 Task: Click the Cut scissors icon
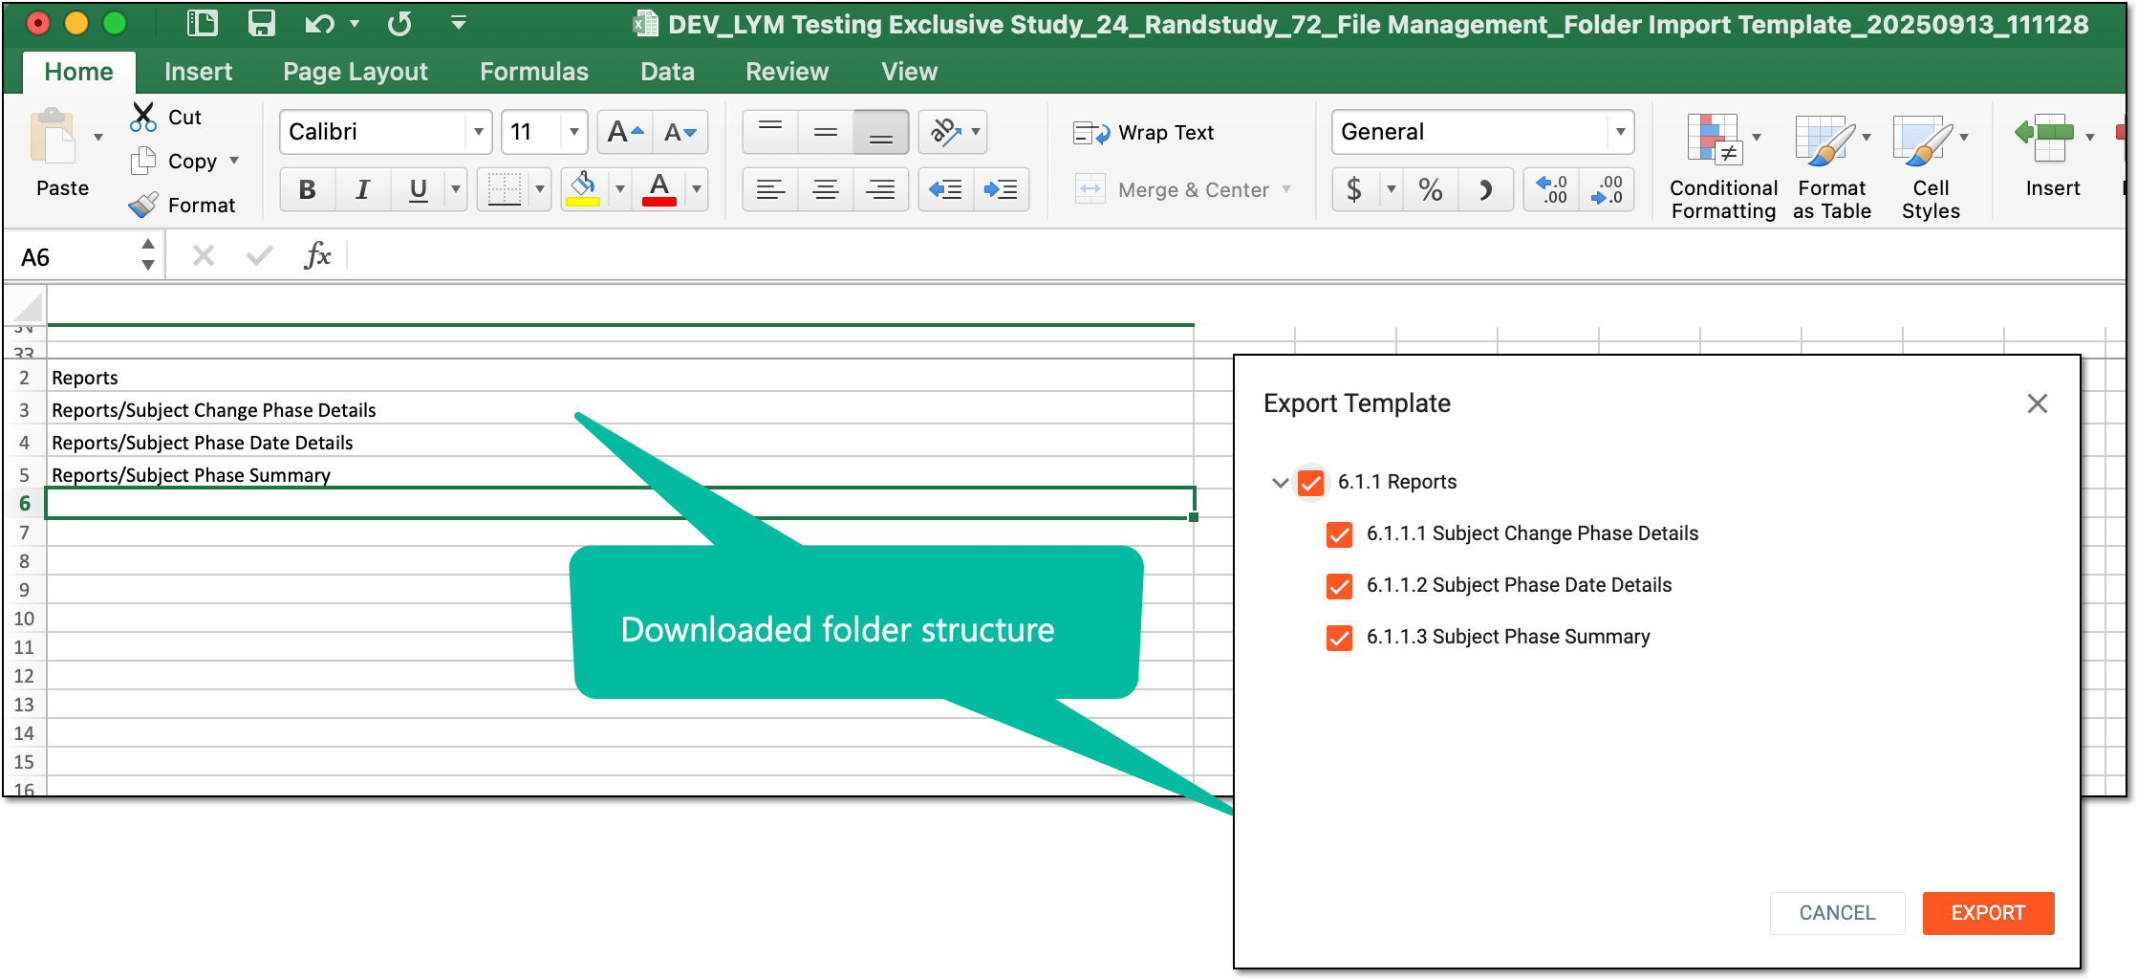(x=143, y=117)
